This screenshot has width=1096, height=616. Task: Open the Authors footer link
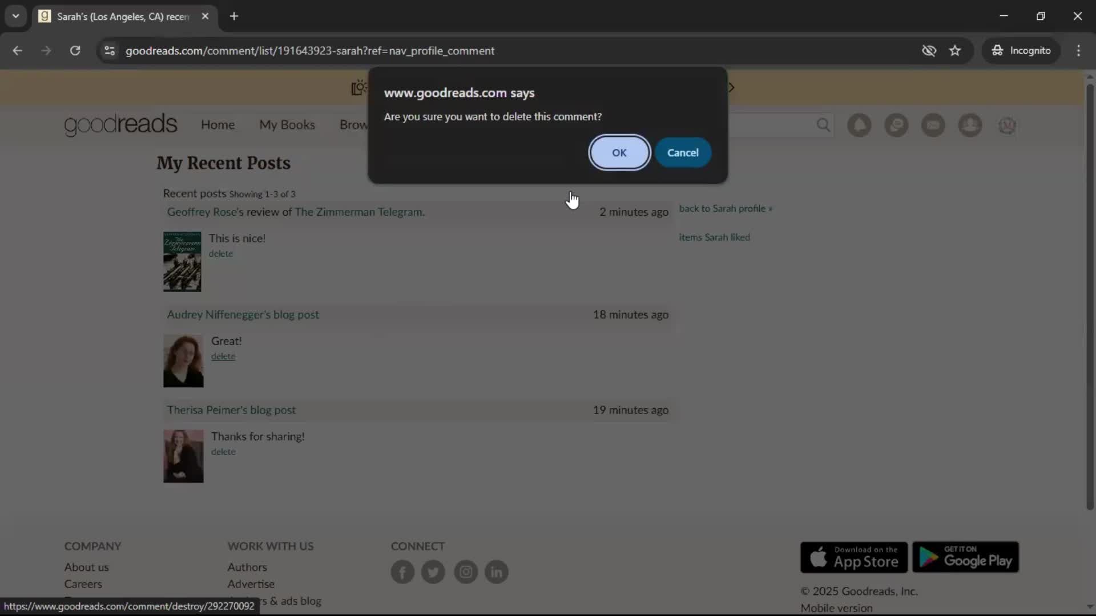click(x=247, y=567)
